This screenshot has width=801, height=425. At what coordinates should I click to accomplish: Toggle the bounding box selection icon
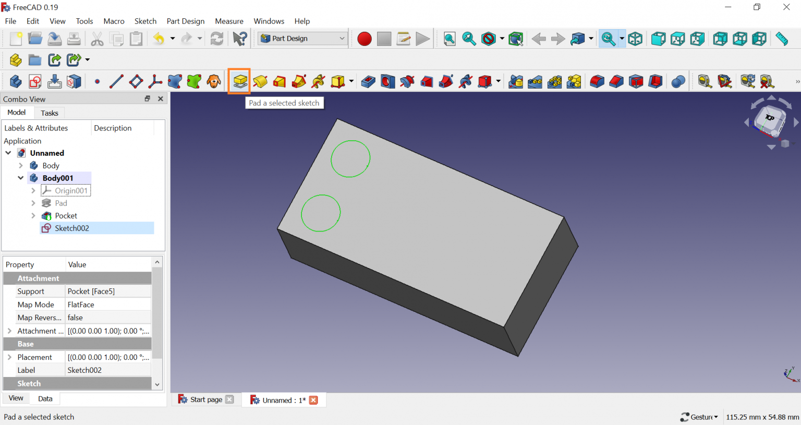516,39
